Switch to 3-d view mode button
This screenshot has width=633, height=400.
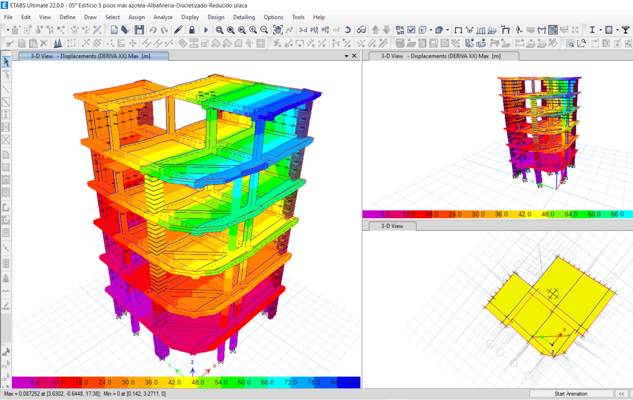click(303, 30)
